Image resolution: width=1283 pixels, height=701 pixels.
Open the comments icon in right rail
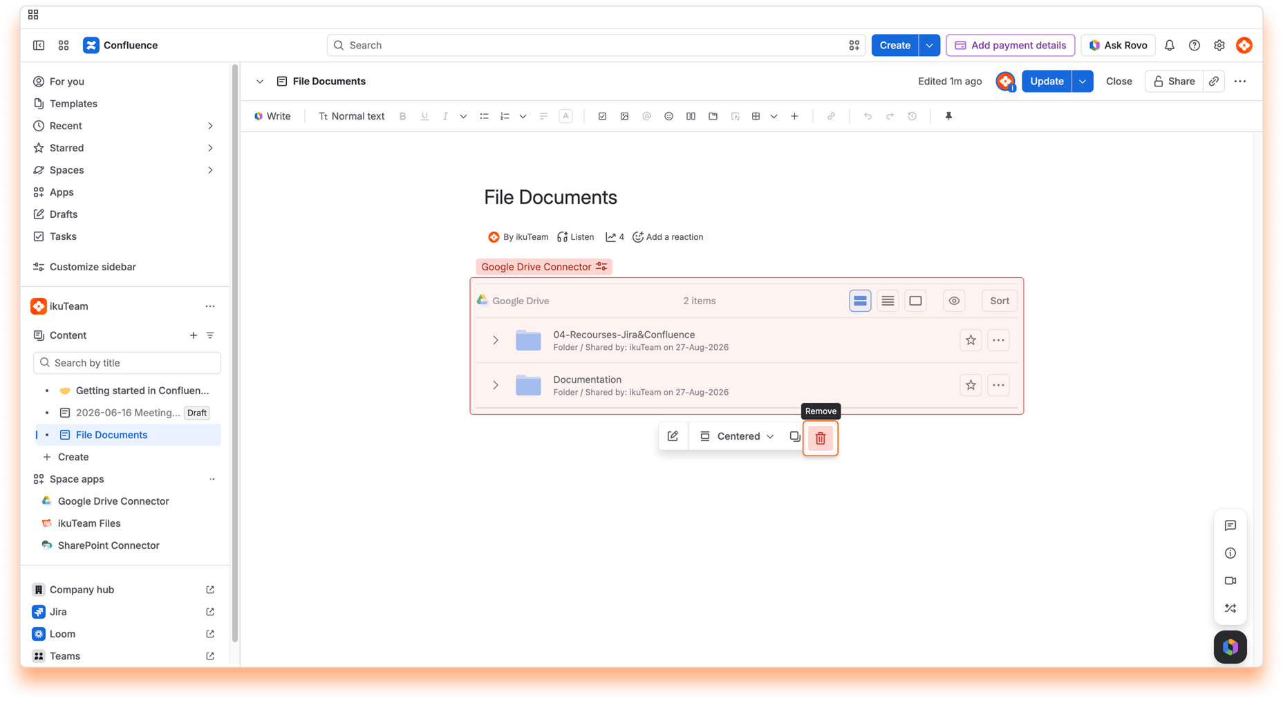click(x=1230, y=525)
